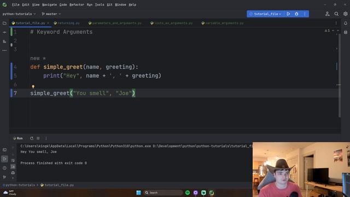Open IDE settings gear icon
Viewport: 350px width, 197px height.
[345, 14]
